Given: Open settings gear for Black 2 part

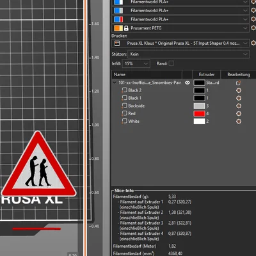Looking at the screenshot, I should [x=239, y=90].
